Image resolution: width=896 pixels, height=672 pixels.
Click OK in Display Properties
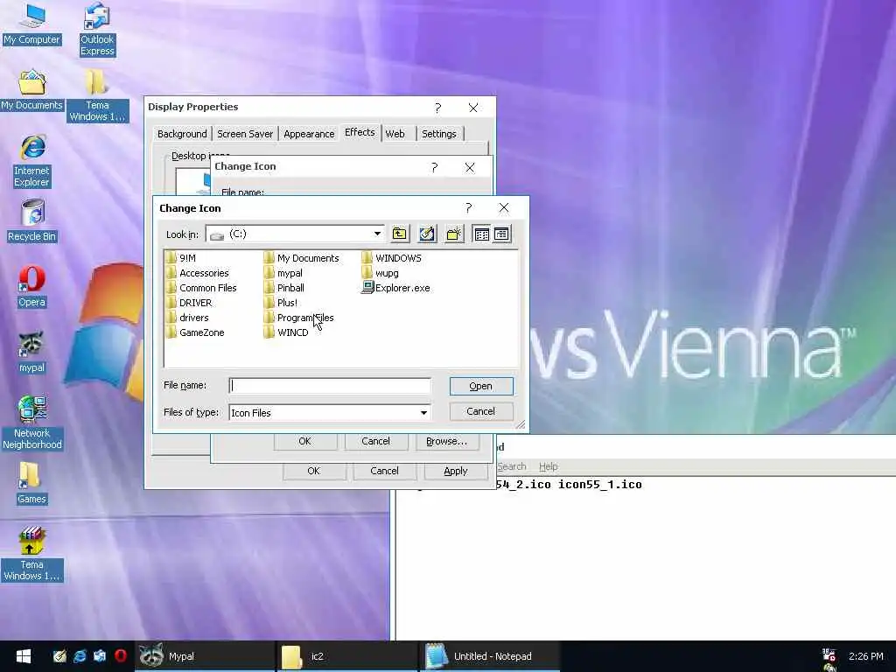pyautogui.click(x=314, y=471)
